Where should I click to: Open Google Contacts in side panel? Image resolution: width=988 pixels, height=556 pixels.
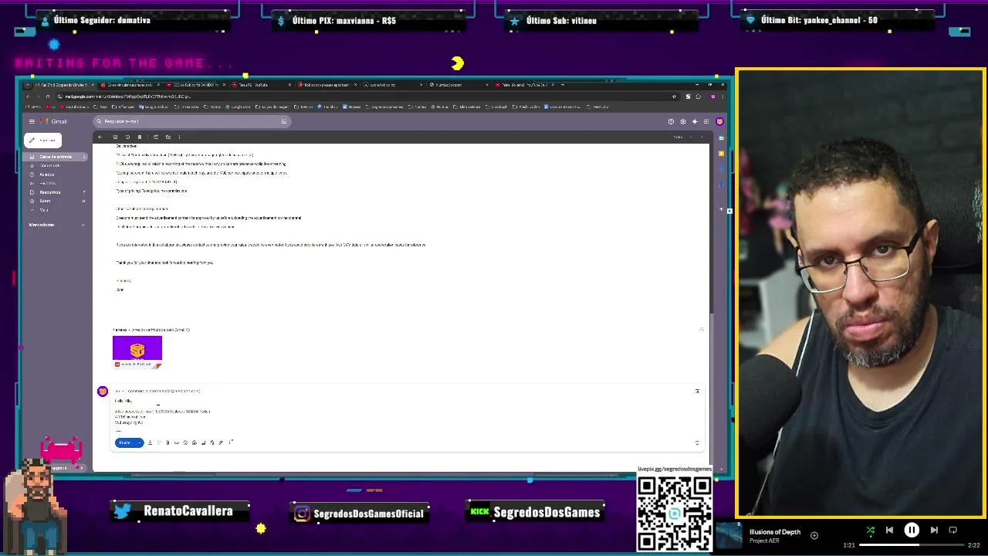(x=721, y=185)
